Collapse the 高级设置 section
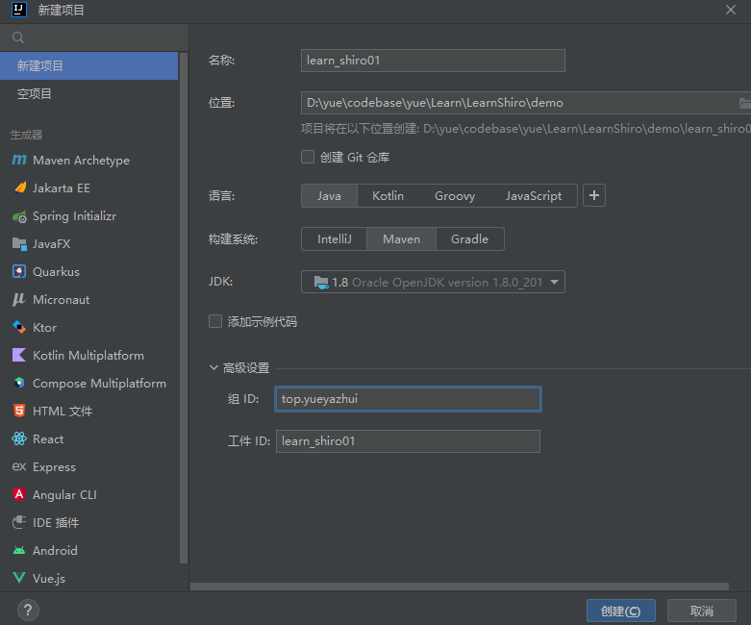 (x=213, y=368)
